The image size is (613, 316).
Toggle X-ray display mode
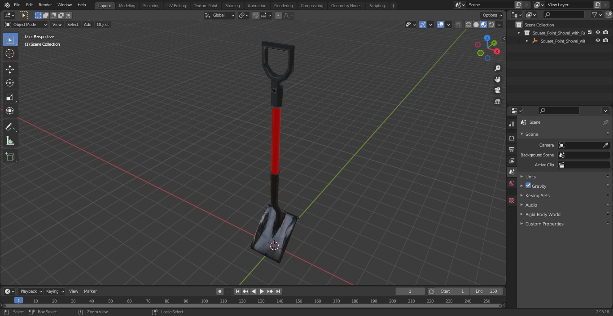pyautogui.click(x=458, y=25)
